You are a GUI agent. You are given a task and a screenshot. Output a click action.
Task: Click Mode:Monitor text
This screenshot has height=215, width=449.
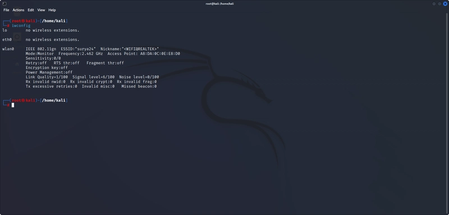[x=39, y=53]
